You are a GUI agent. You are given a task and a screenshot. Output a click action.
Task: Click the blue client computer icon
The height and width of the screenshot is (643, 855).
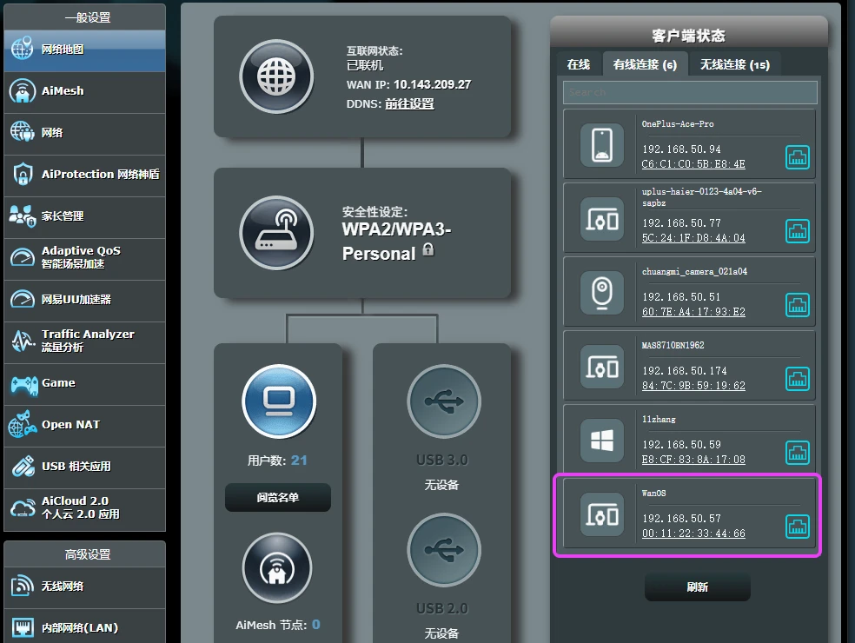tap(279, 402)
